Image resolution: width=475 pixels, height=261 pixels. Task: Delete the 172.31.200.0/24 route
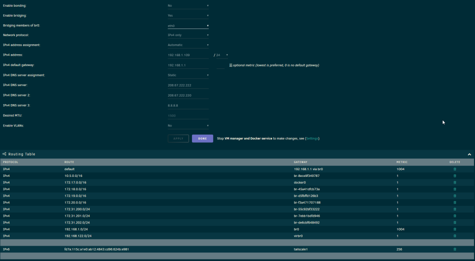[455, 209]
